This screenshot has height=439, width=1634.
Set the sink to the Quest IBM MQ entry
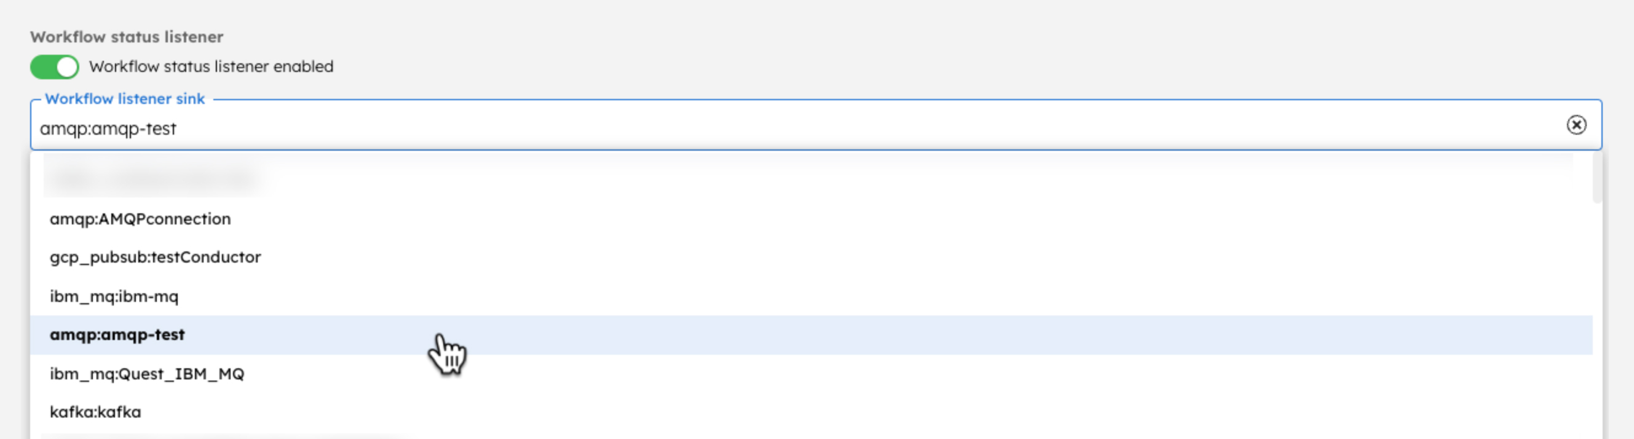click(147, 374)
